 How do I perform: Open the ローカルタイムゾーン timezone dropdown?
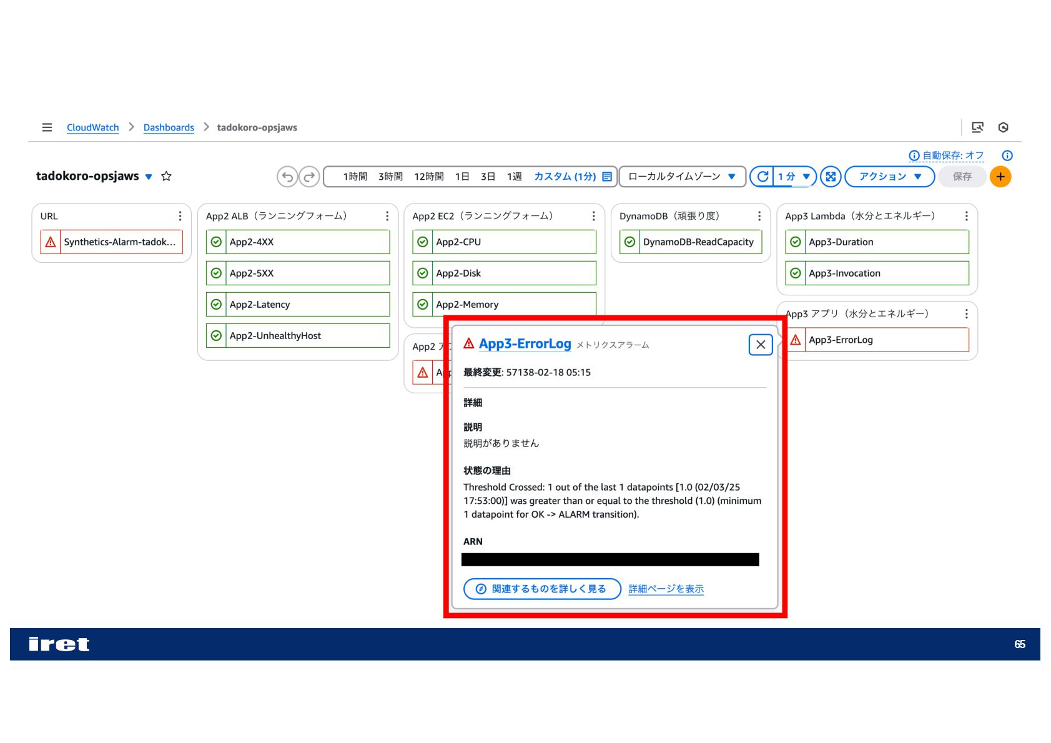682,177
